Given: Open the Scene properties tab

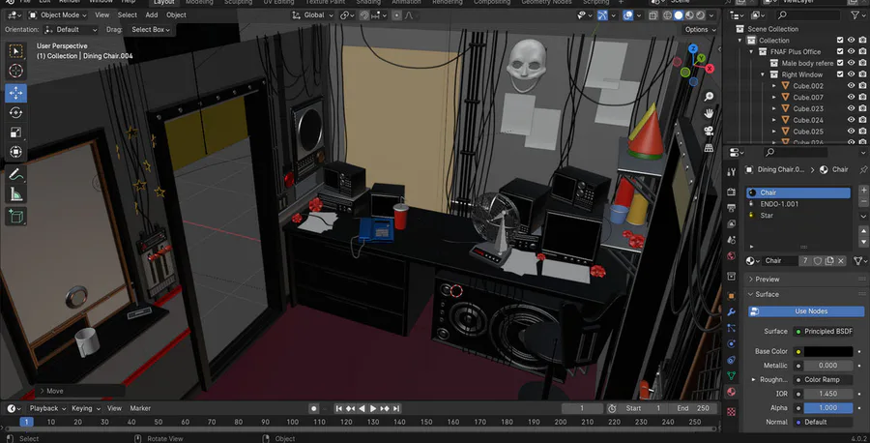Looking at the screenshot, I should tap(732, 240).
